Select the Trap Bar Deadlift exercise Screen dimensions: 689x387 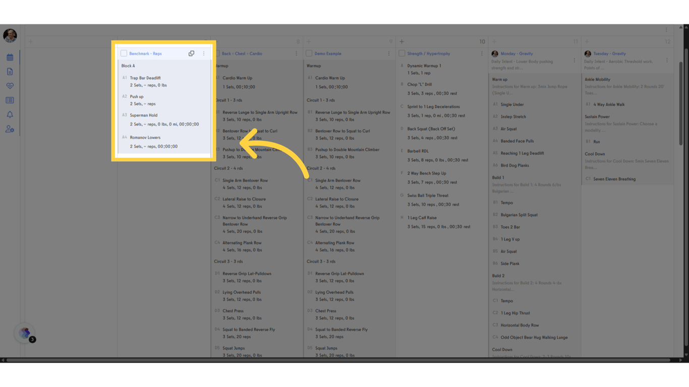[x=145, y=78]
